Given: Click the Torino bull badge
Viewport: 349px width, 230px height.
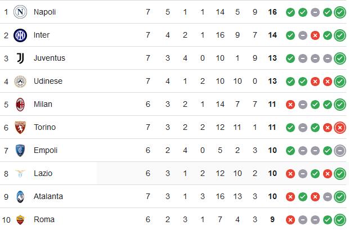Looking at the screenshot, I should (x=20, y=128).
